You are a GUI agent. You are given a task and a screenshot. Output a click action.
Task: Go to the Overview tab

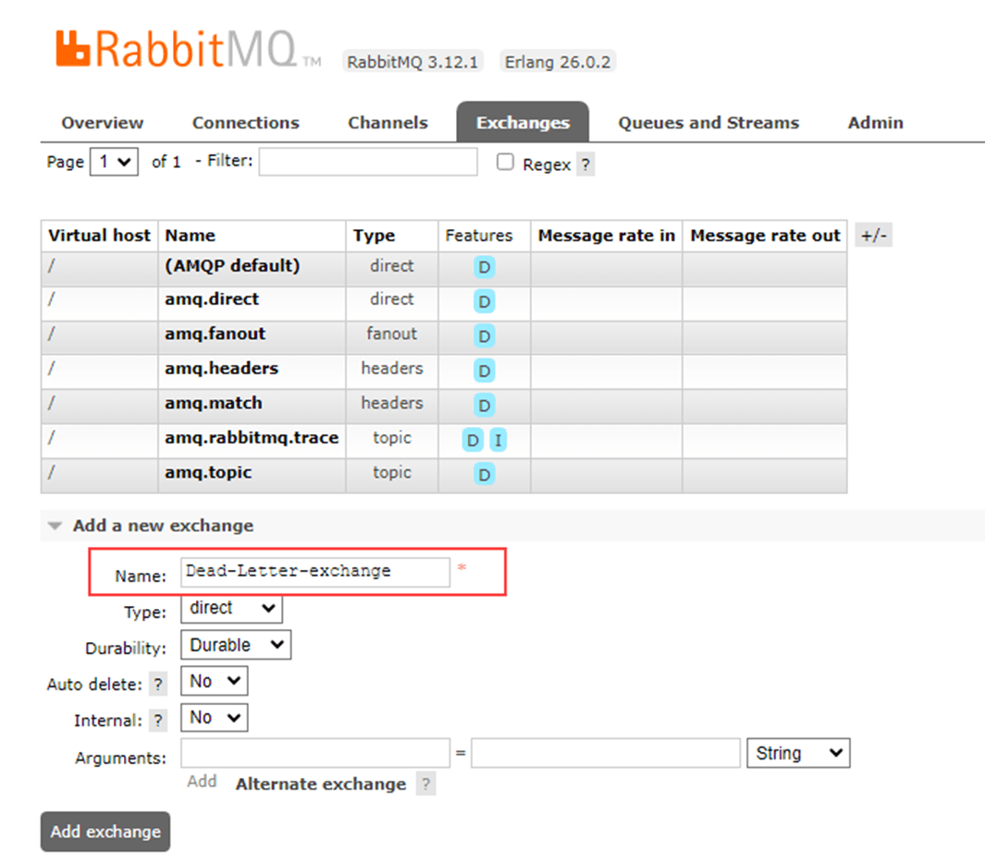click(103, 123)
